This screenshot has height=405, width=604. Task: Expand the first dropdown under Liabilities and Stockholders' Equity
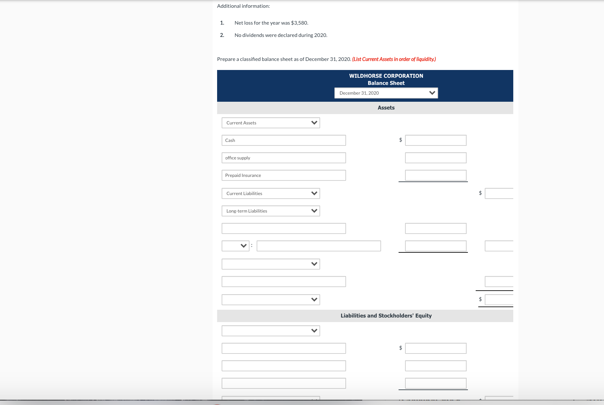click(271, 331)
